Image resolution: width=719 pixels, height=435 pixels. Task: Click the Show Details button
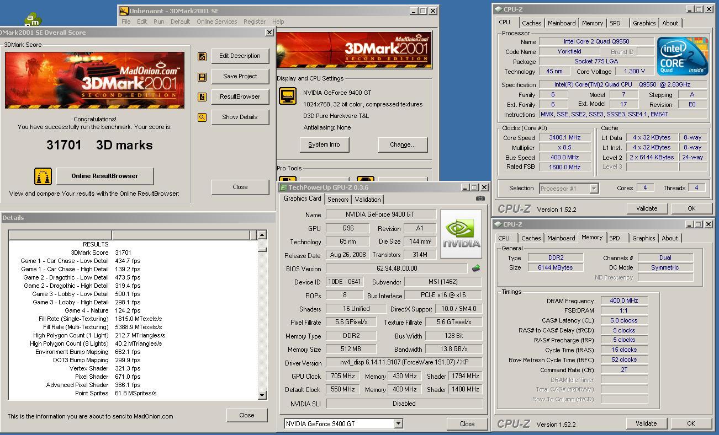pyautogui.click(x=240, y=117)
